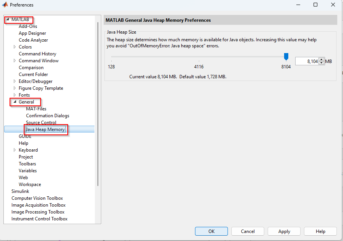Click the Apply button

[284, 231]
